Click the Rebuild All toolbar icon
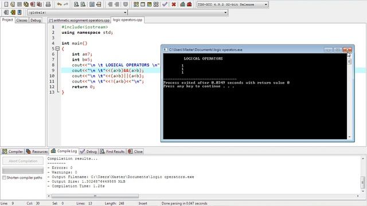The width and height of the screenshot is (367, 206). [x=156, y=4]
